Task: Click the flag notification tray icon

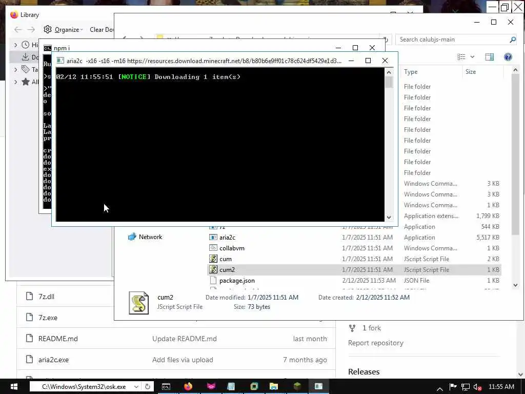Action: tap(453, 387)
